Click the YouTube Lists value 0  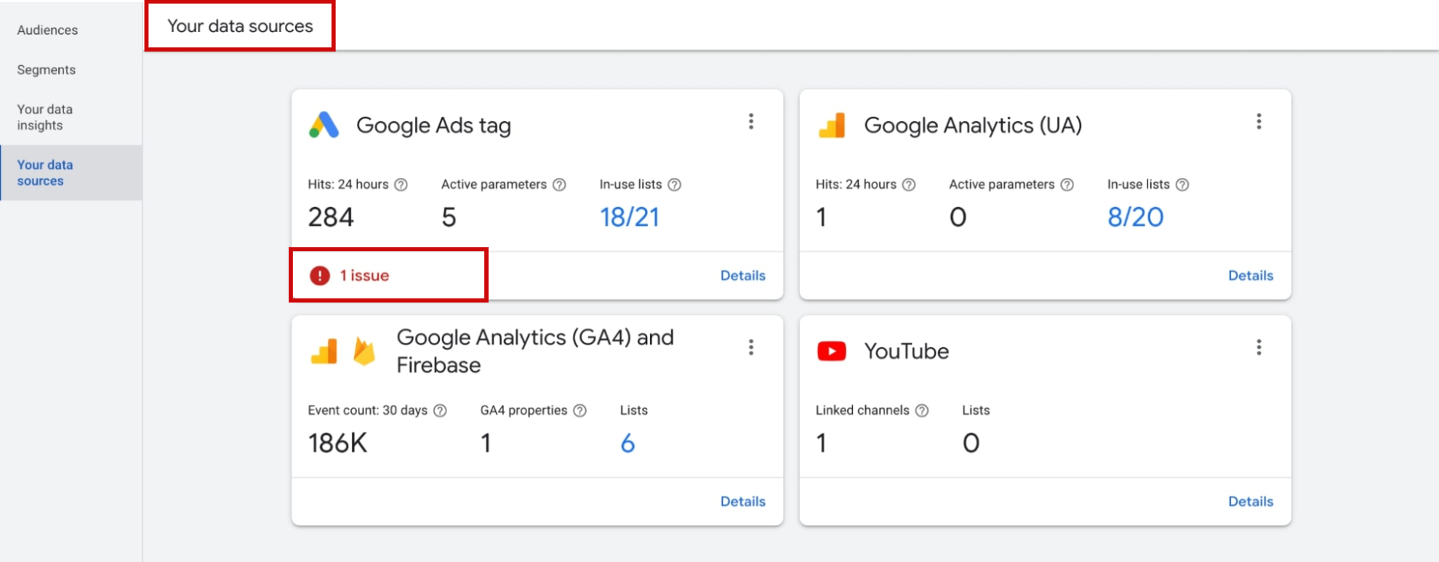tap(971, 443)
